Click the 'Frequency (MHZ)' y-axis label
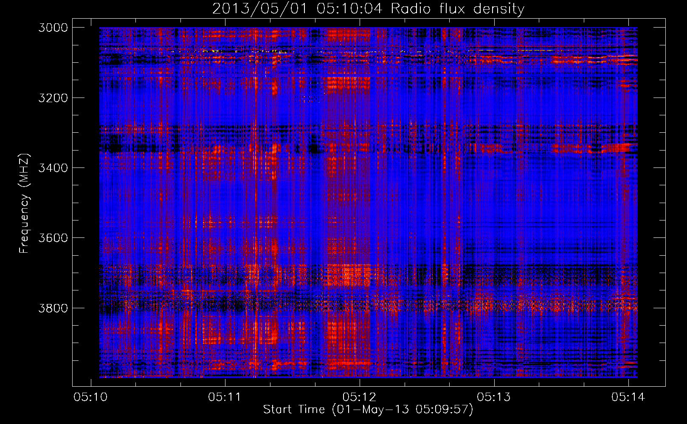This screenshot has width=687, height=424. (24, 203)
